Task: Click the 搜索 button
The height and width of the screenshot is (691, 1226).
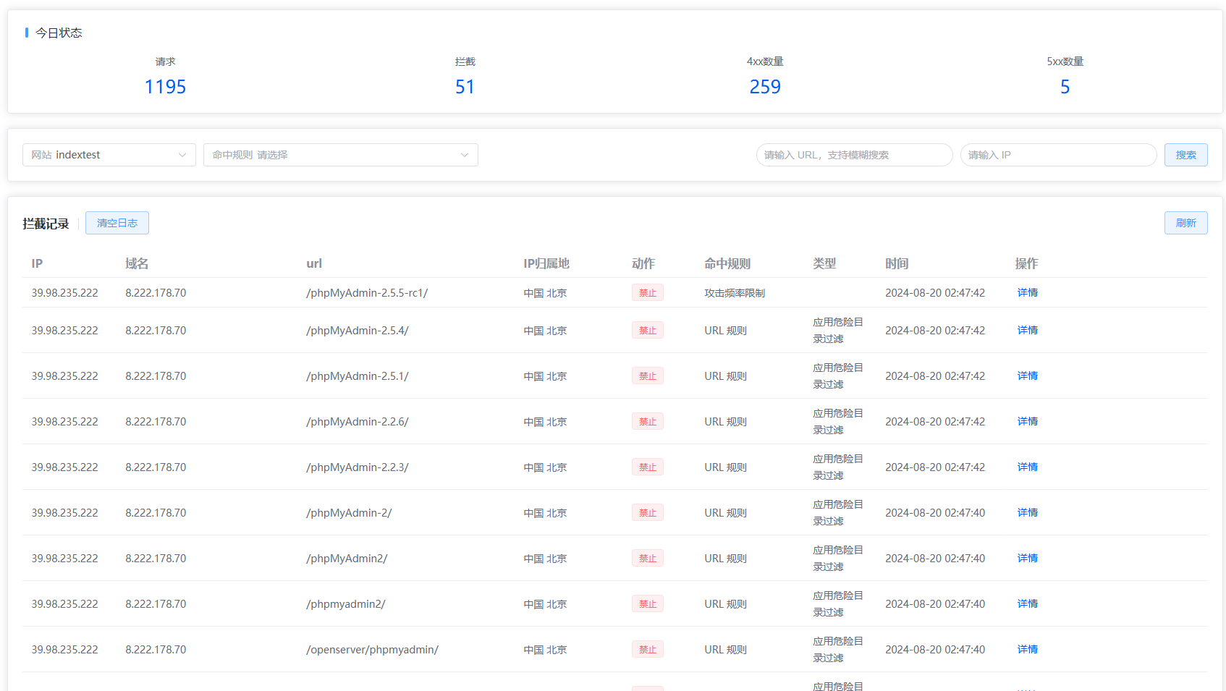Action: click(x=1186, y=155)
